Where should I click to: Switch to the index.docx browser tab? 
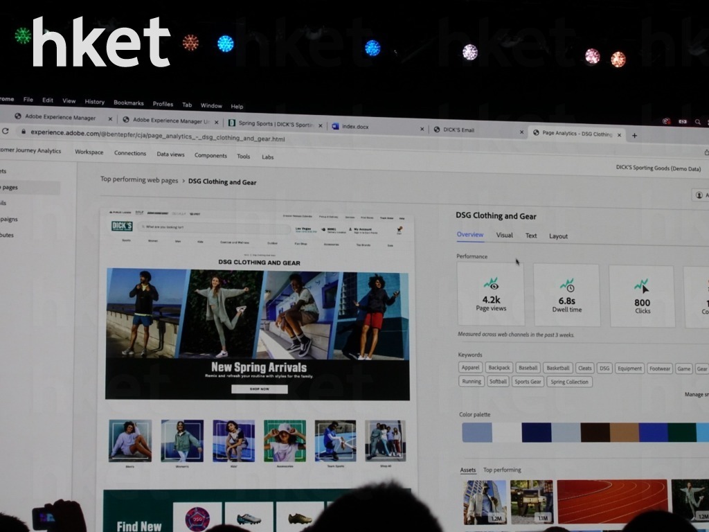pos(355,127)
